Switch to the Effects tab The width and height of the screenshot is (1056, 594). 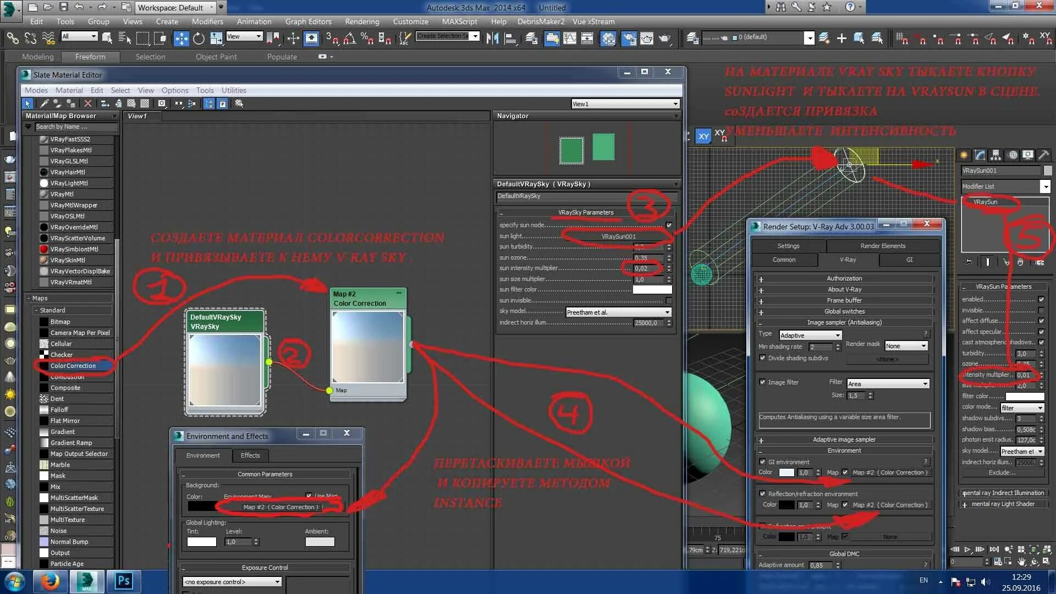250,455
